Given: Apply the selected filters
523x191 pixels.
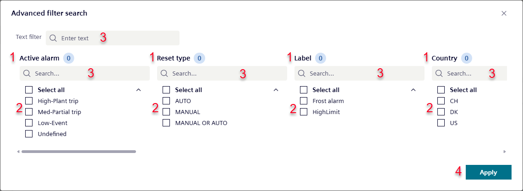Looking at the screenshot, I should click(x=488, y=172).
